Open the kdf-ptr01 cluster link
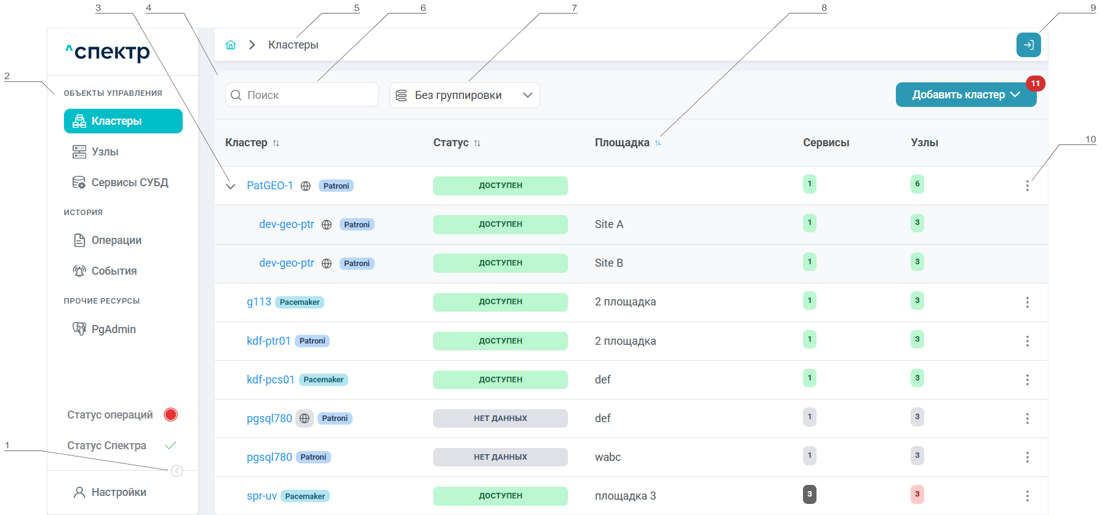This screenshot has width=1102, height=515. 268,341
